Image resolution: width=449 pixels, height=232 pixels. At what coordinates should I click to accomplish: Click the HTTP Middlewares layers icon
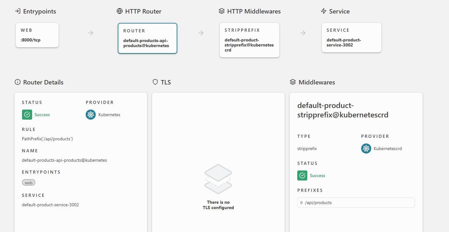[221, 11]
